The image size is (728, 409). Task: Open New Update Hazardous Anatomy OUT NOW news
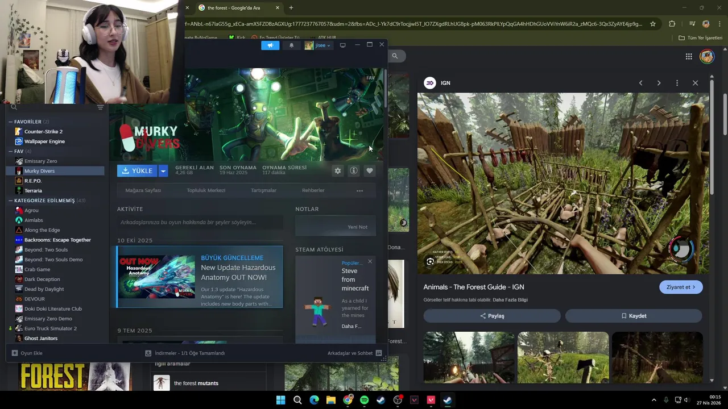tap(238, 273)
